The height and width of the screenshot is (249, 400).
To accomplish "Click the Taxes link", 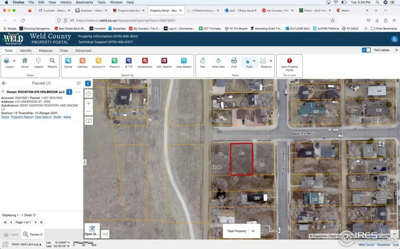I will pos(5,117).
